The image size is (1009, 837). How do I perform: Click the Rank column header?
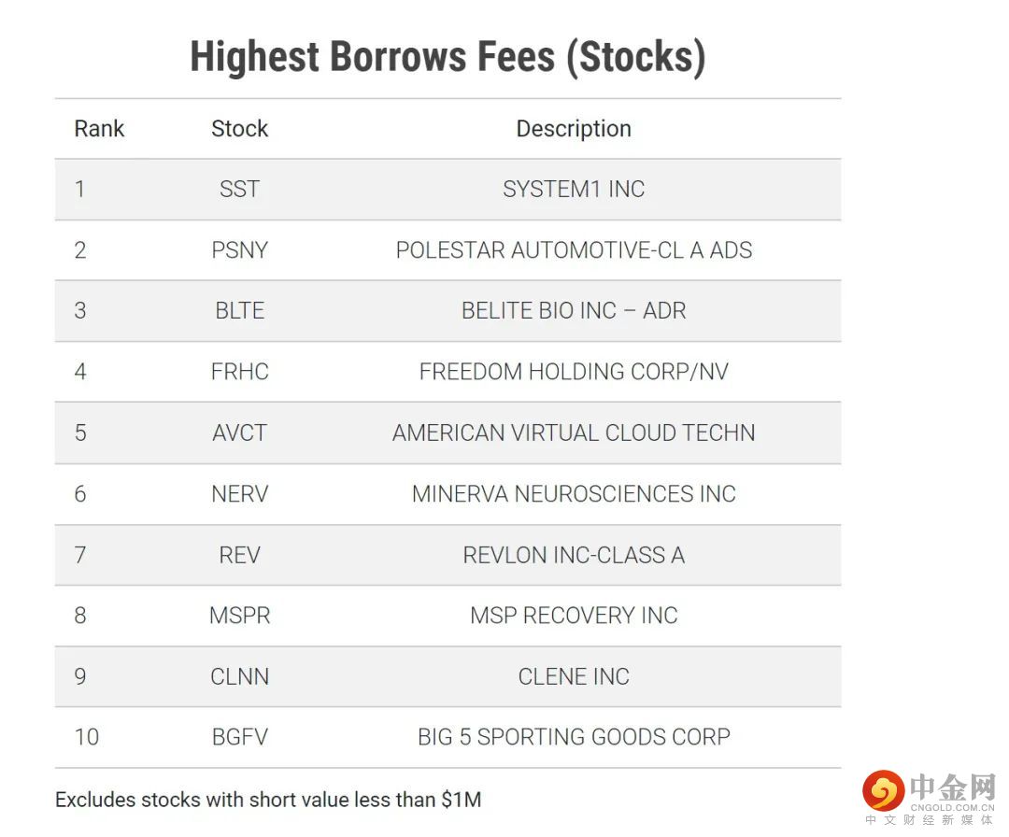point(99,129)
